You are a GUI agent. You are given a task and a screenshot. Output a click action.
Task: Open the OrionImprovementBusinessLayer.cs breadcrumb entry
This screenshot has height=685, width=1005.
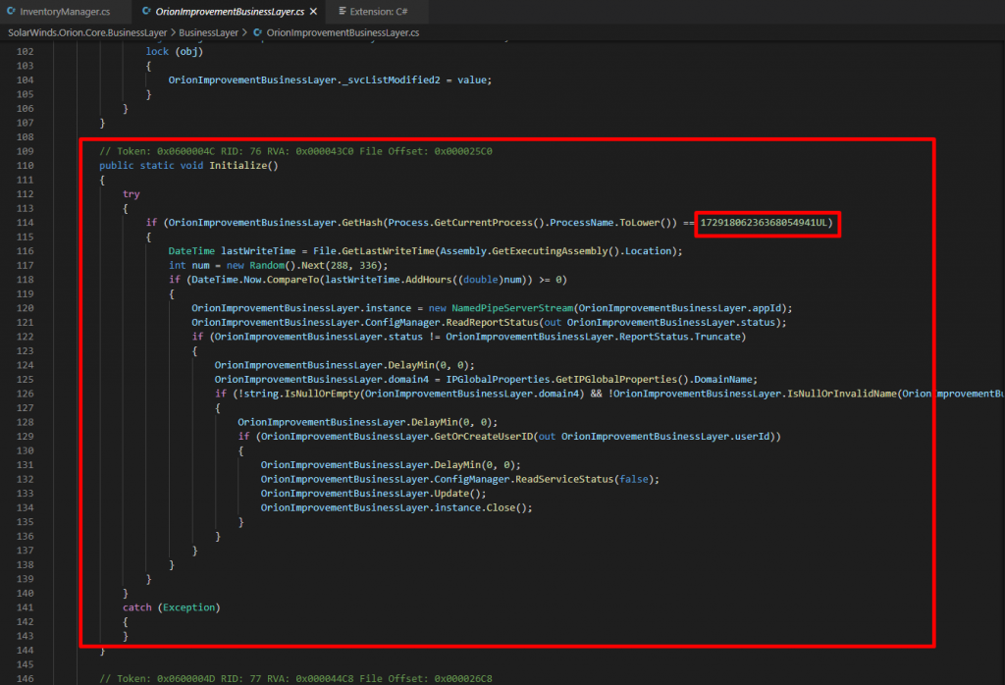point(343,32)
